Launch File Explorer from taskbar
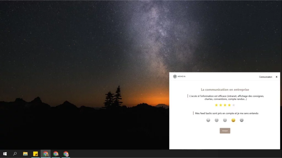Image resolution: width=282 pixels, height=158 pixels. [25, 154]
